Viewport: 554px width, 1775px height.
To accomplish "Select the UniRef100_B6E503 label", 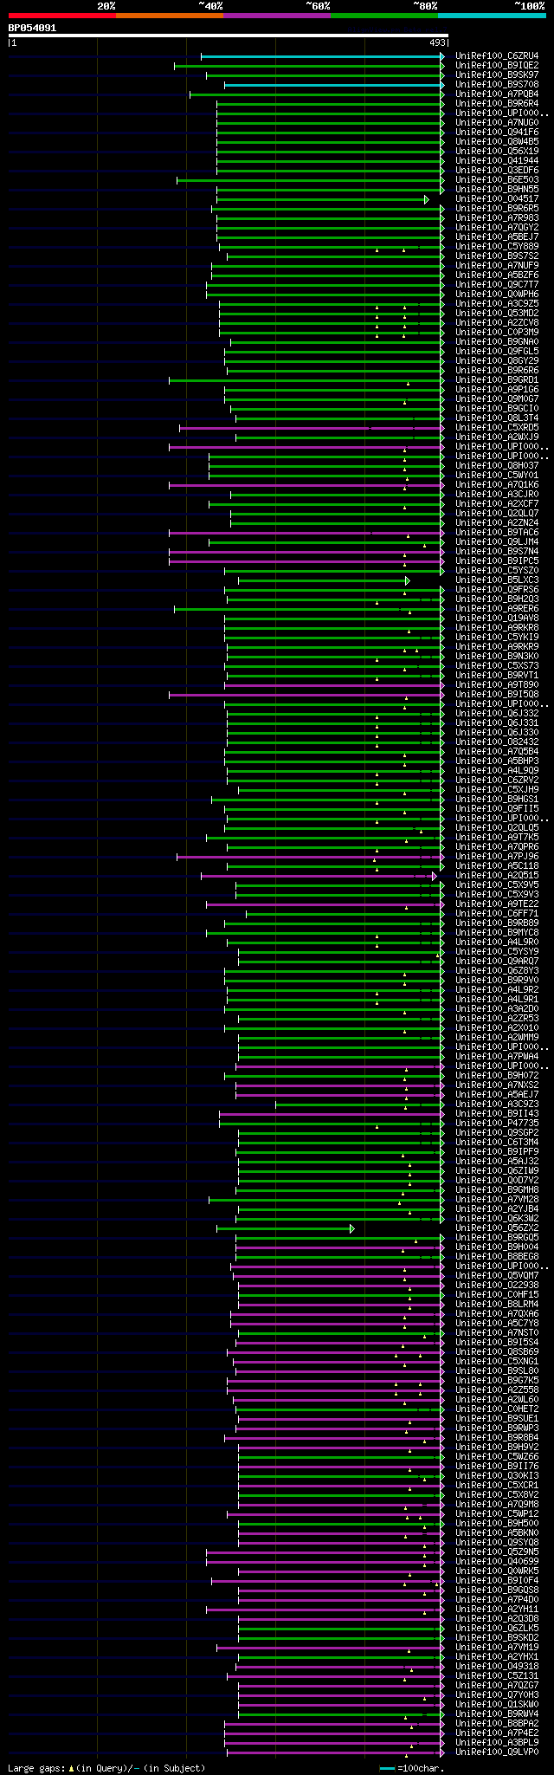I will coord(497,180).
